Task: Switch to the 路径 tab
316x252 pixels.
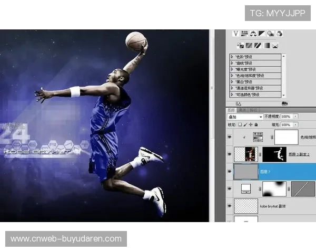Action: coord(253,110)
